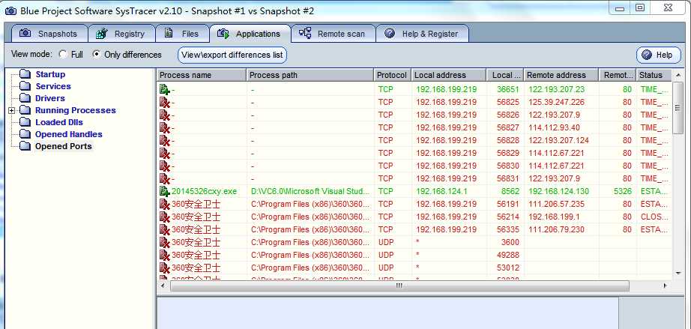This screenshot has height=329, width=691.
Task: Select Only differences view mode
Action: click(97, 55)
